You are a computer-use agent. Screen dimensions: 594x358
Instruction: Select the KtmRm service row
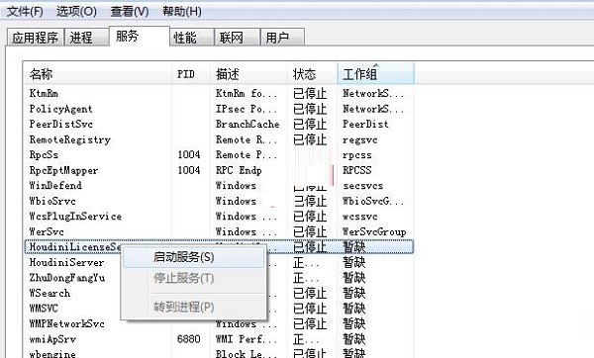(219, 94)
